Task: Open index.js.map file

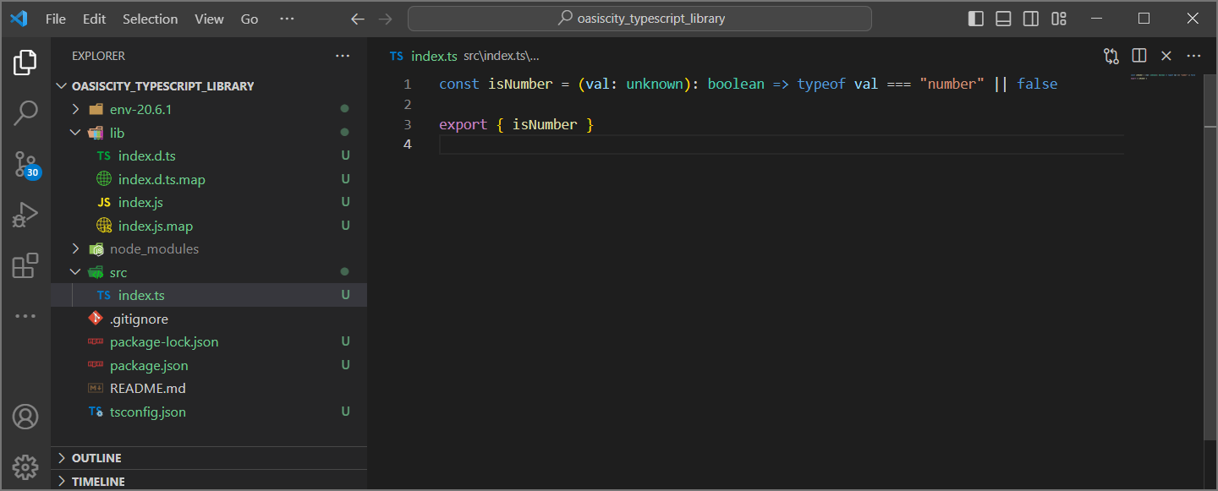Action: click(x=209, y=226)
